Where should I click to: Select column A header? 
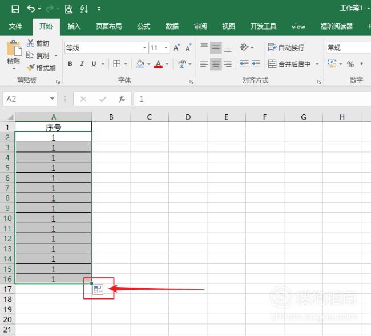54,117
